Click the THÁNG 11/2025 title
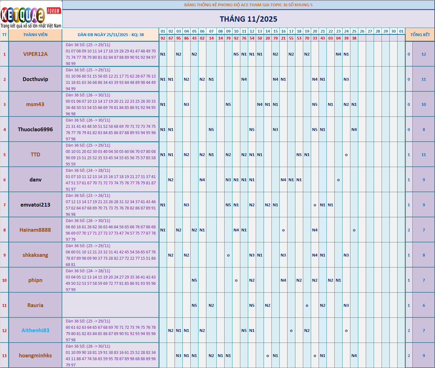Viewport: 435px width, 368px height. click(x=248, y=19)
